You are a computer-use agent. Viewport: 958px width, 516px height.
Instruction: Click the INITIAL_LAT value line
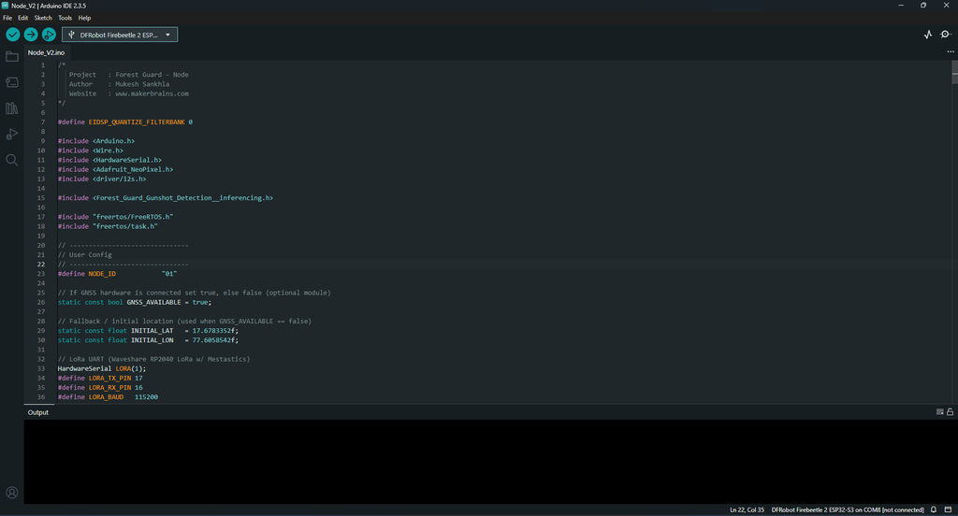pyautogui.click(x=148, y=331)
